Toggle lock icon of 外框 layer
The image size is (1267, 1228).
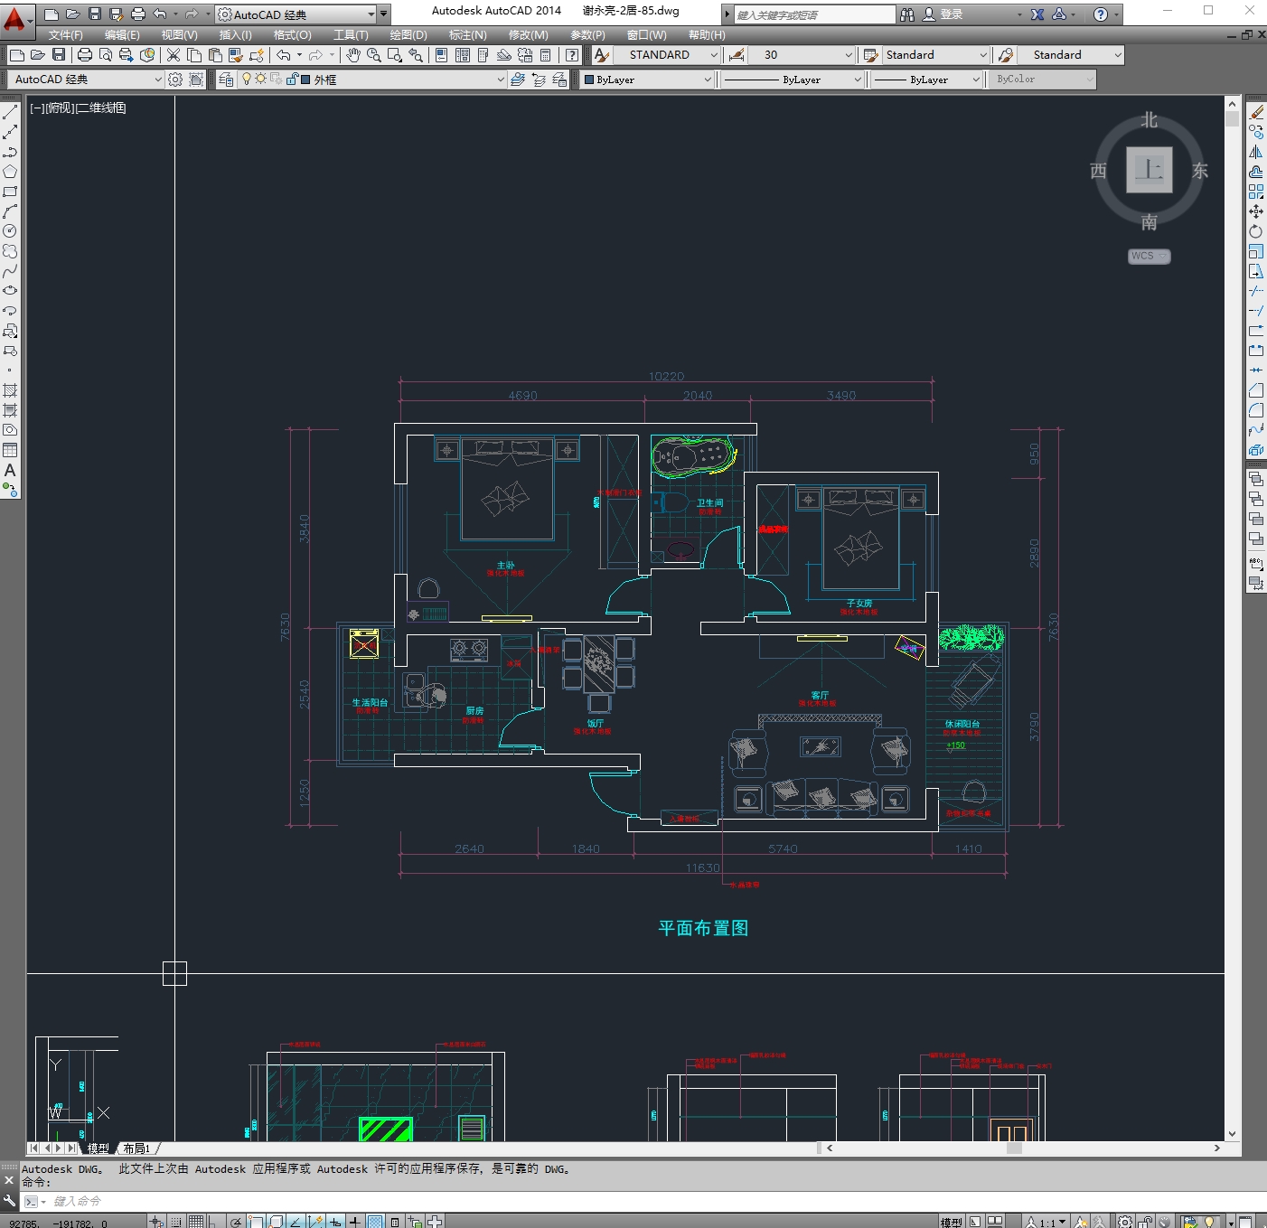[x=292, y=80]
